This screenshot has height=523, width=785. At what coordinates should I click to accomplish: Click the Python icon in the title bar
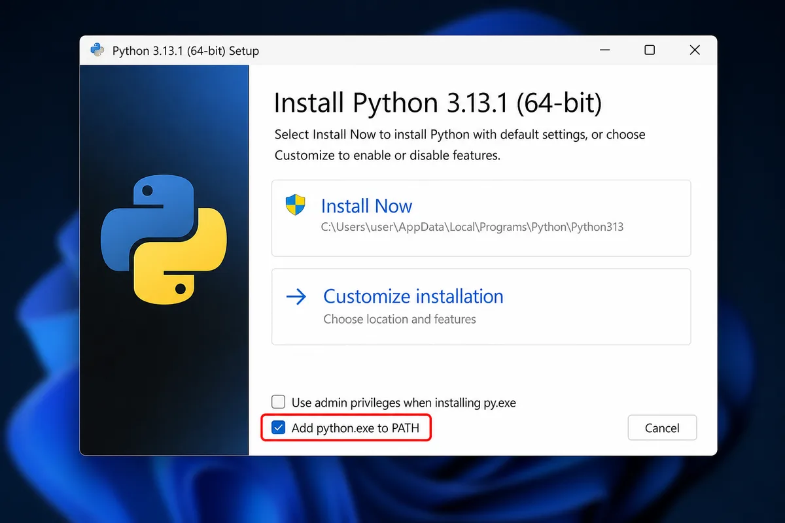click(97, 50)
